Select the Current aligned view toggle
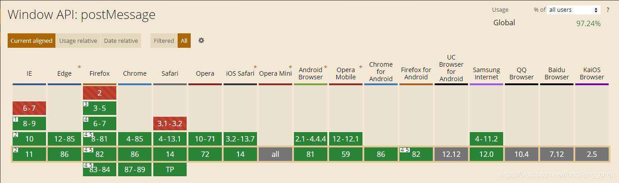The width and height of the screenshot is (619, 183). 32,41
